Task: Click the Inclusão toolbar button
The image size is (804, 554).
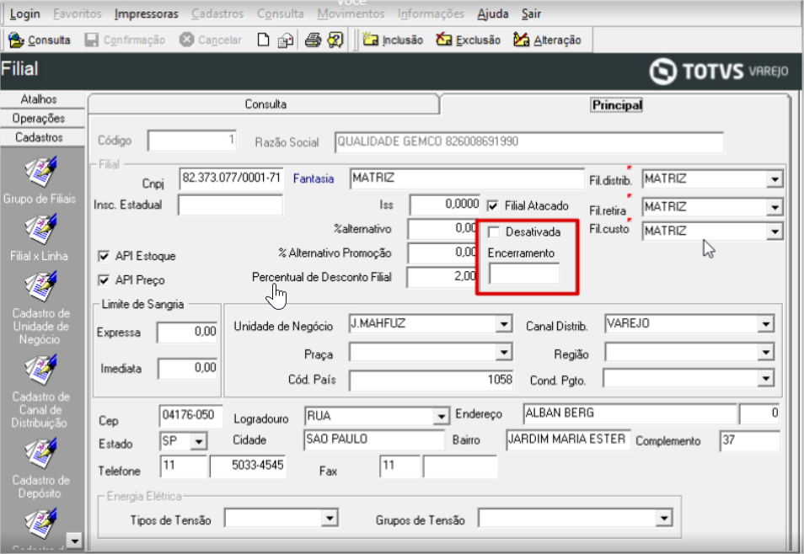Action: click(393, 40)
